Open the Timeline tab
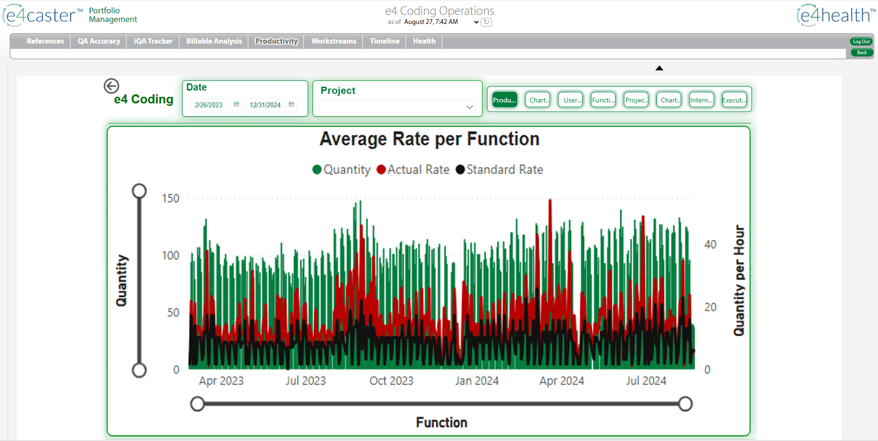The height and width of the screenshot is (441, 878). [384, 41]
